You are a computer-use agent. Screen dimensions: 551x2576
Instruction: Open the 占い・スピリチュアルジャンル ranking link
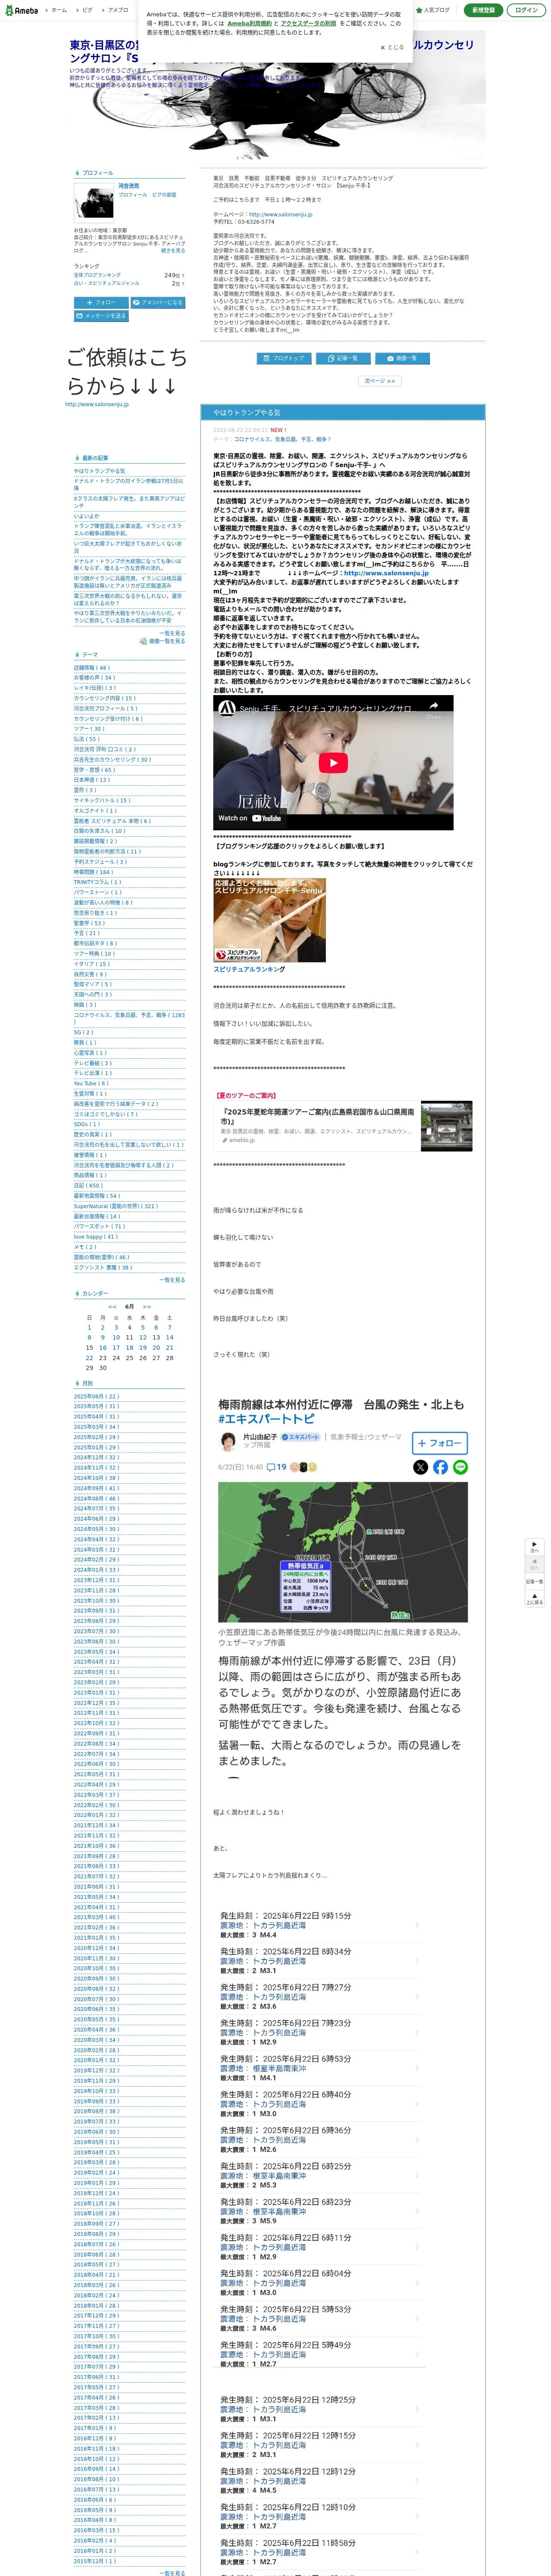pyautogui.click(x=106, y=283)
